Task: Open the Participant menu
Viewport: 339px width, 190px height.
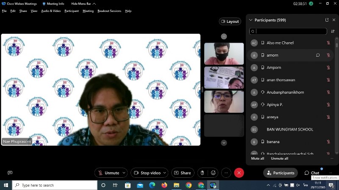Action: click(x=72, y=11)
